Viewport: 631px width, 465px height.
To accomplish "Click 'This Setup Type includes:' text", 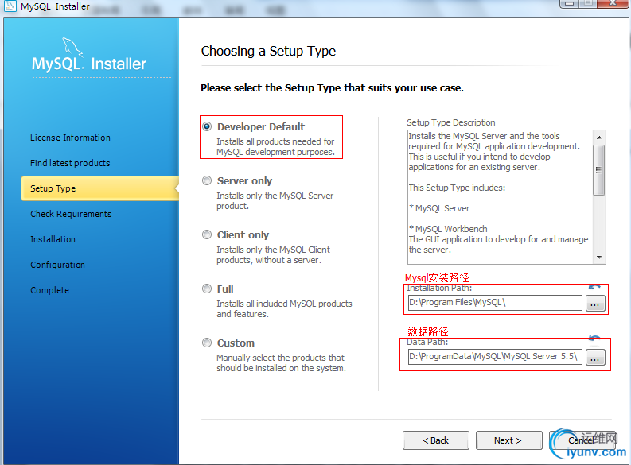I will point(457,188).
